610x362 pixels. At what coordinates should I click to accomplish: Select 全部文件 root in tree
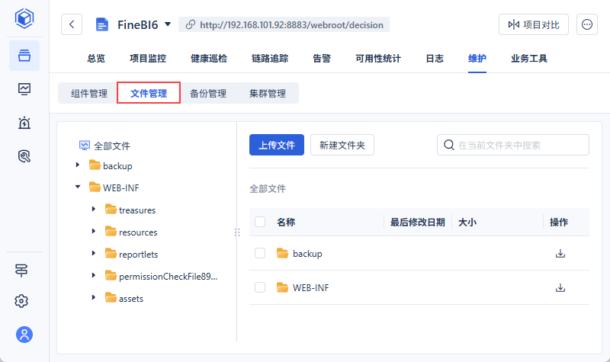[112, 146]
